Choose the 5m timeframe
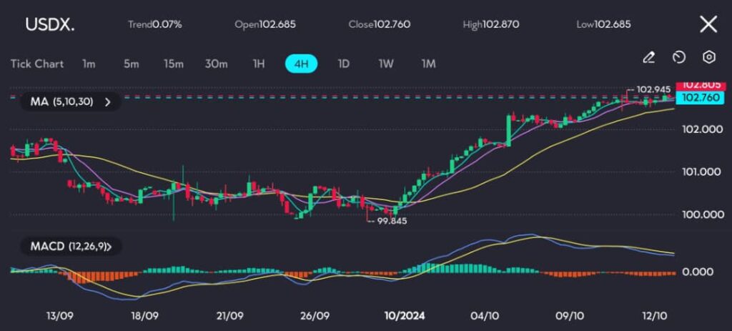 [131, 64]
